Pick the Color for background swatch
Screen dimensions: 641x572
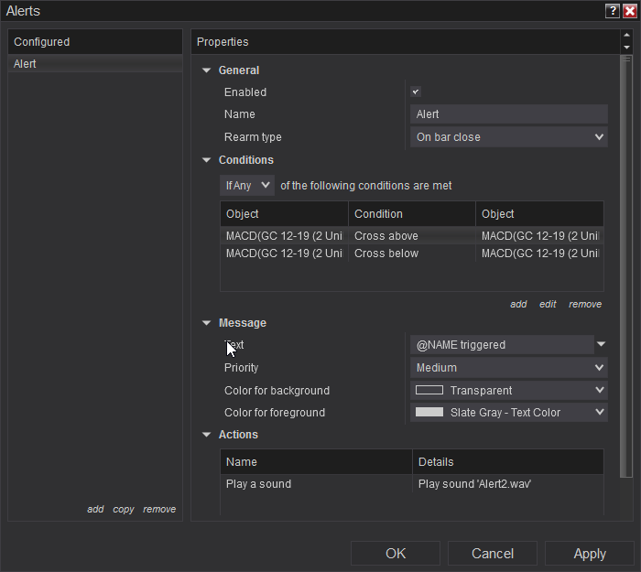[x=429, y=390]
